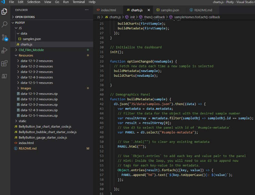
Task: Switch to the index.html tab
Action: (108, 10)
